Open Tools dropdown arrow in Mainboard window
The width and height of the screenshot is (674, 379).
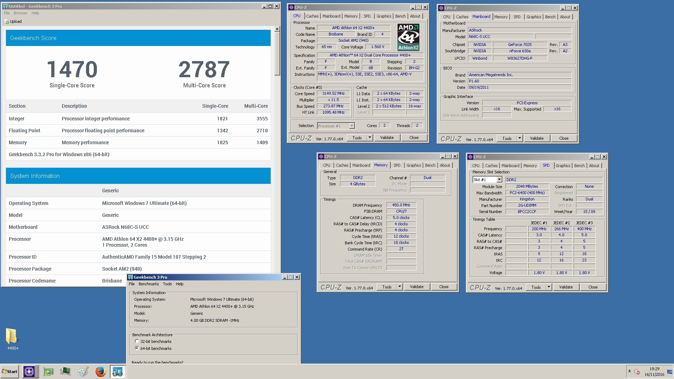pyautogui.click(x=520, y=138)
